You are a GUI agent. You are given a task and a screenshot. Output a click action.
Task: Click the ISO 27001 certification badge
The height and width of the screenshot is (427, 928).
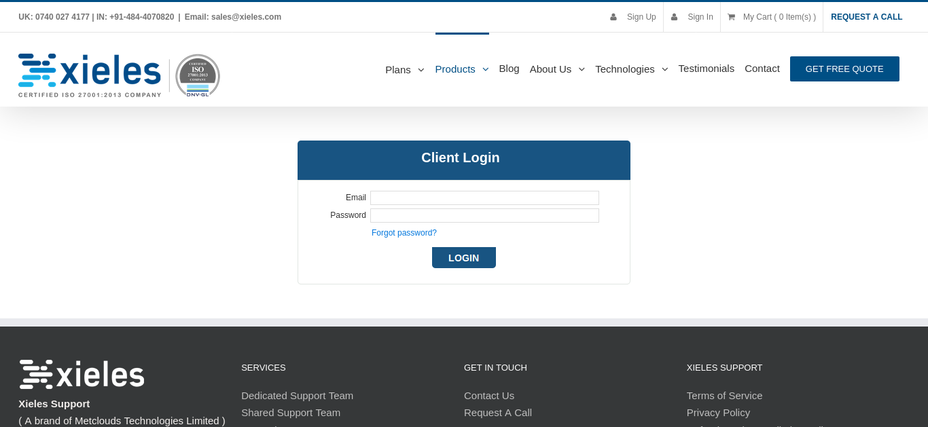[198, 75]
